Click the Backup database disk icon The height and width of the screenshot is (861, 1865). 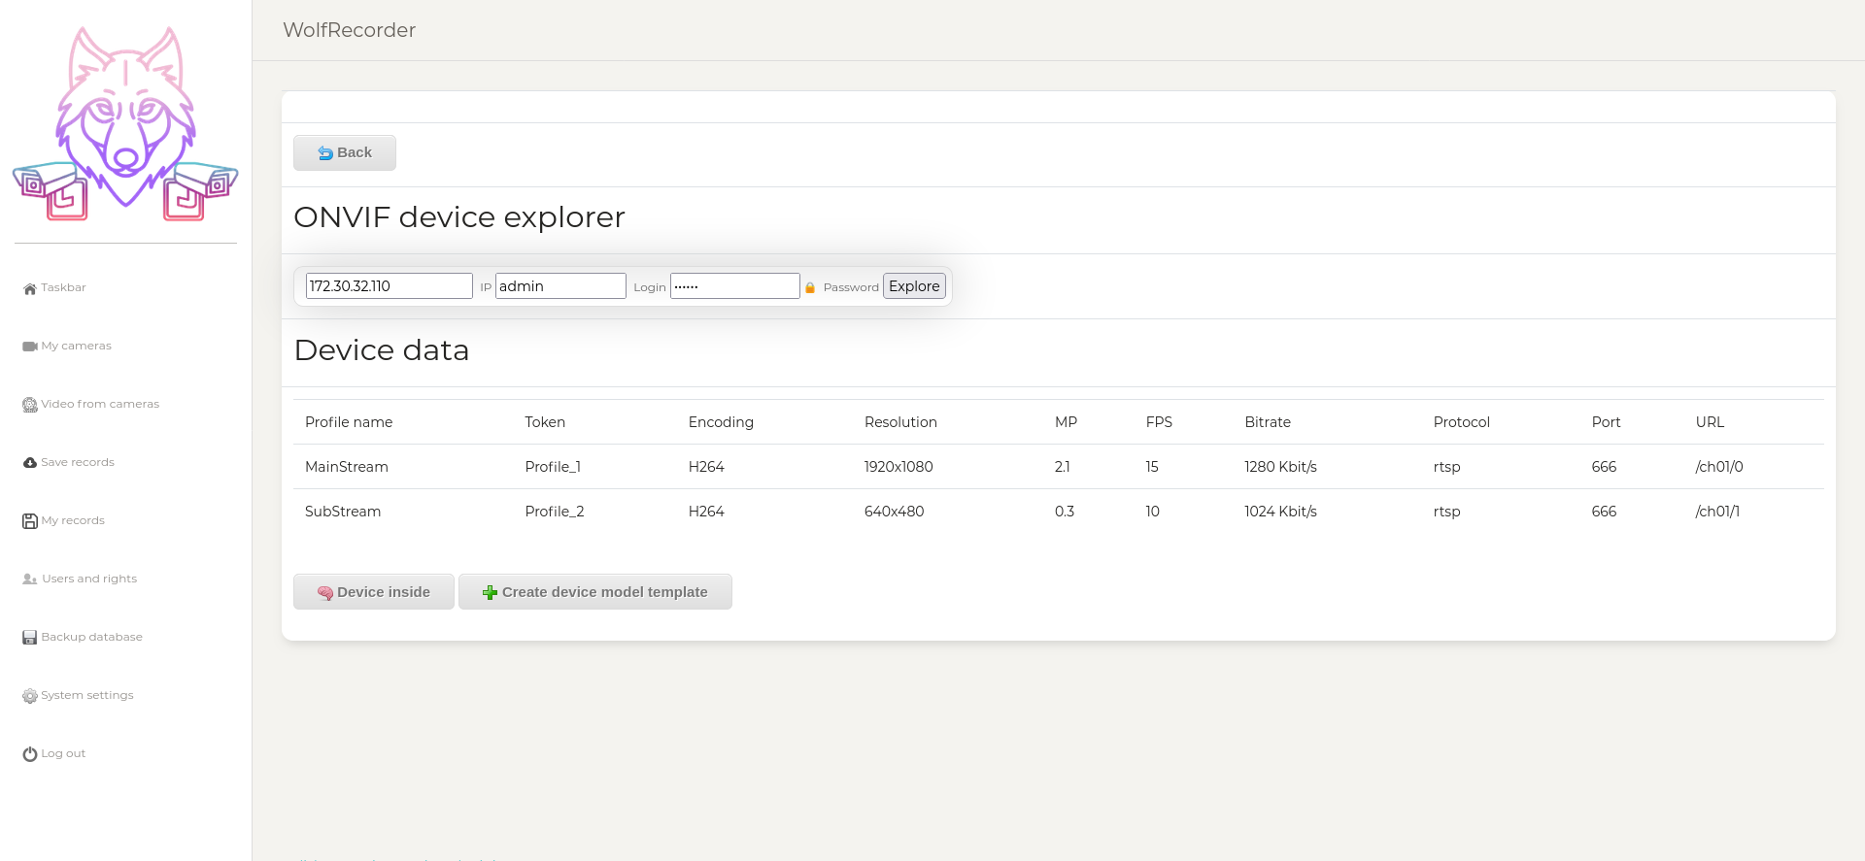(x=30, y=638)
